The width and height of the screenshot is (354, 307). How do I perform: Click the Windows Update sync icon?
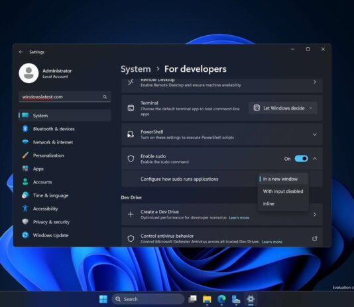click(25, 235)
